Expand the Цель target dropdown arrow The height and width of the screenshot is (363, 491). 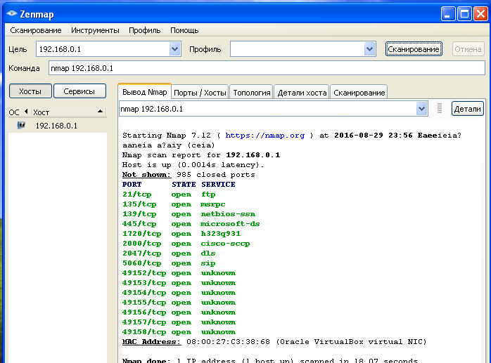pyautogui.click(x=174, y=49)
